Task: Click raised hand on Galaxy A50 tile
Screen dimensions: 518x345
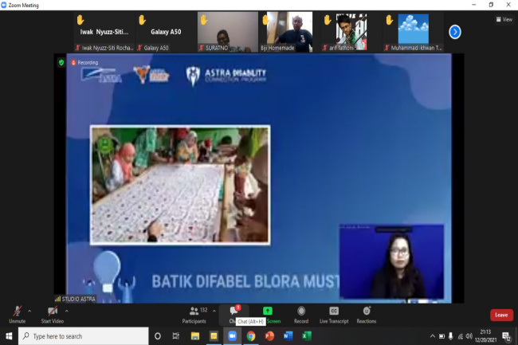Action: coord(142,20)
